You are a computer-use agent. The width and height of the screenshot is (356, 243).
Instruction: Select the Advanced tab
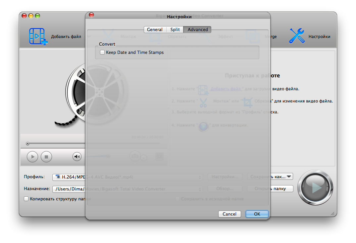click(x=197, y=29)
